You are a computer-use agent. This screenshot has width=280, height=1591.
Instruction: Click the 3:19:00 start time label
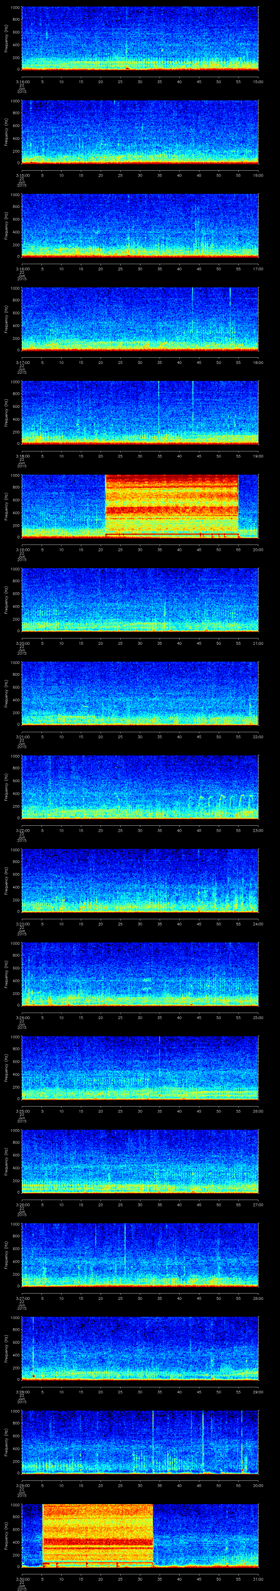point(22,550)
